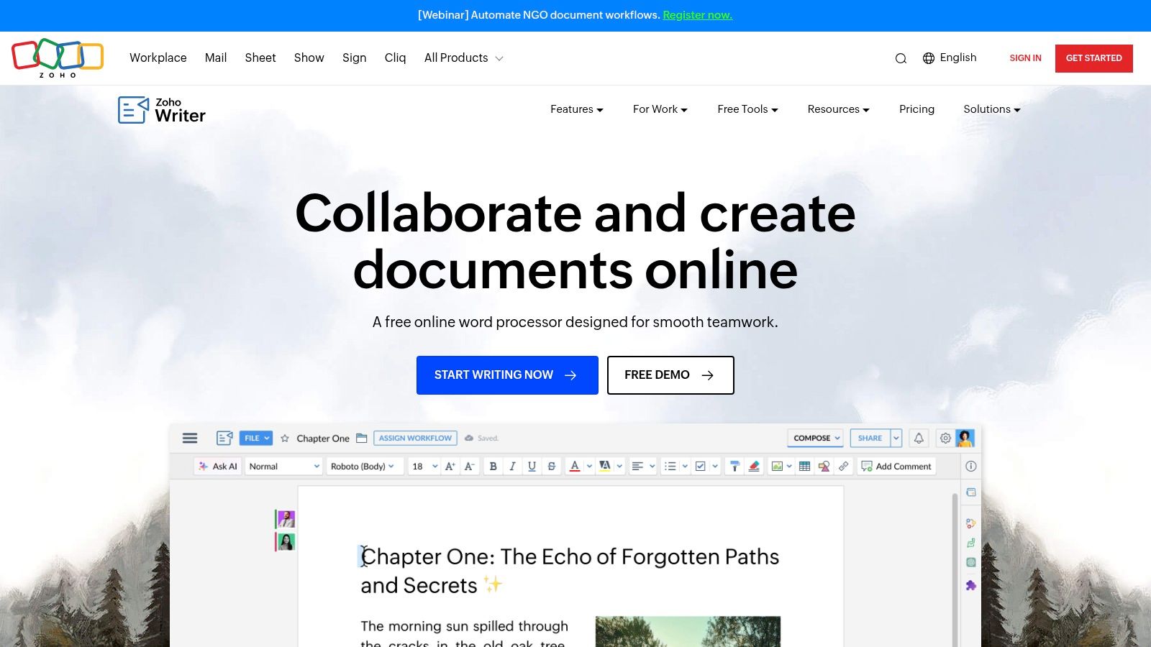Click the format painter icon
1151x647 pixels.
click(x=734, y=466)
